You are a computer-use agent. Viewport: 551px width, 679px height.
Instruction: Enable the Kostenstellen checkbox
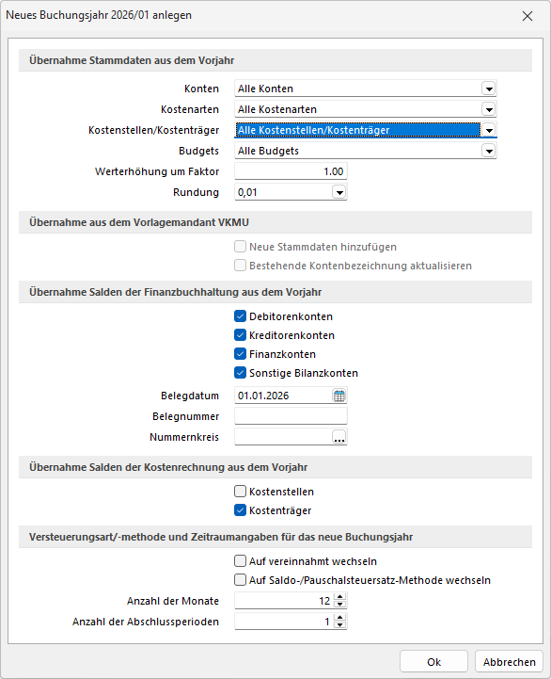click(240, 491)
